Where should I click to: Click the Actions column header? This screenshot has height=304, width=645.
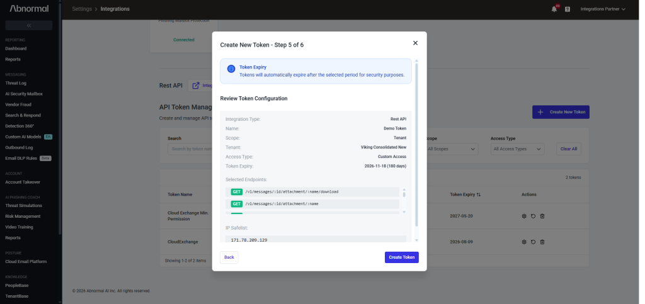coord(529,194)
